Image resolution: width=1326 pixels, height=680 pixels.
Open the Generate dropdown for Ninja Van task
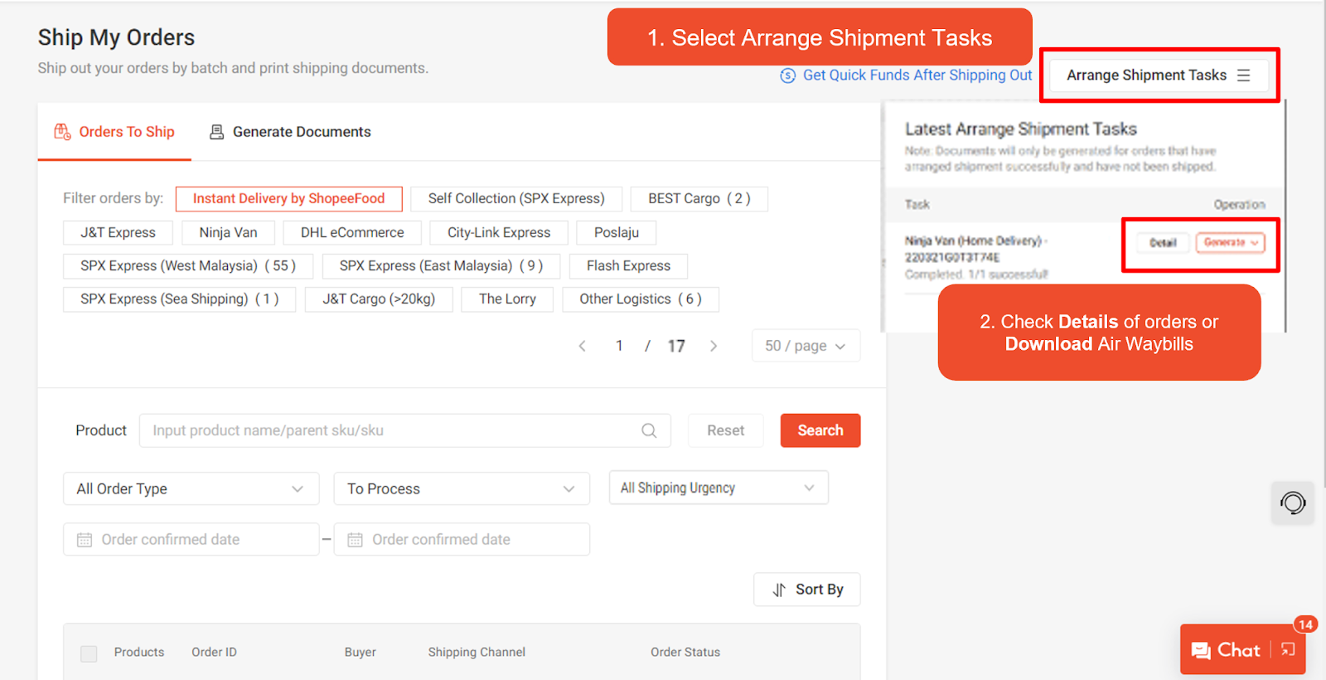(1231, 243)
